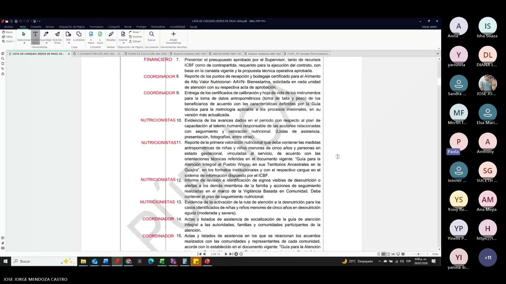Expand the QuickSign dropdown arrow

(x=46, y=43)
